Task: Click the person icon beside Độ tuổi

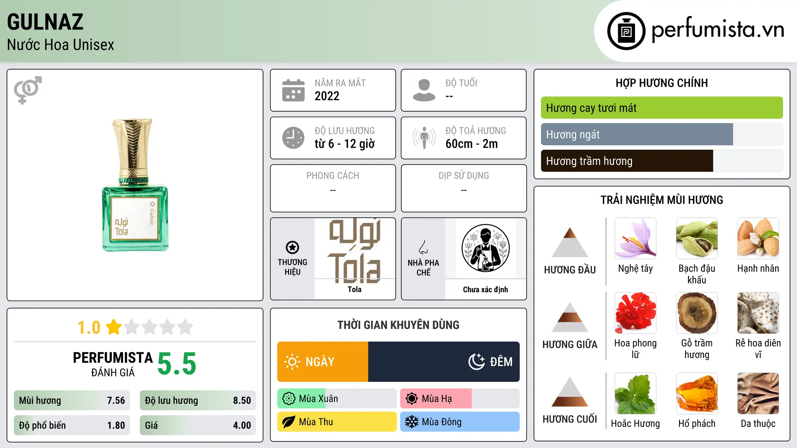Action: (x=424, y=90)
